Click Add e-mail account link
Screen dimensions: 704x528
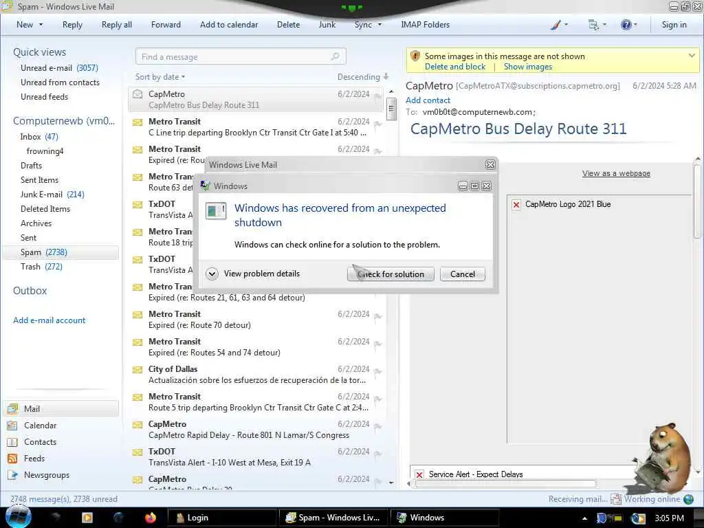tap(49, 320)
